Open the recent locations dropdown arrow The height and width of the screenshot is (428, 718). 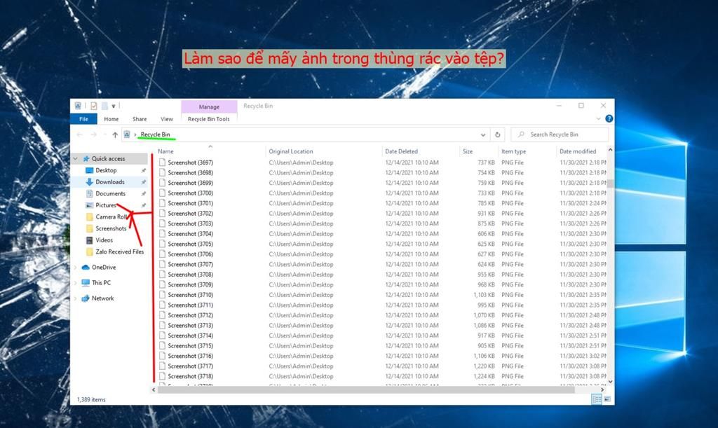click(105, 134)
